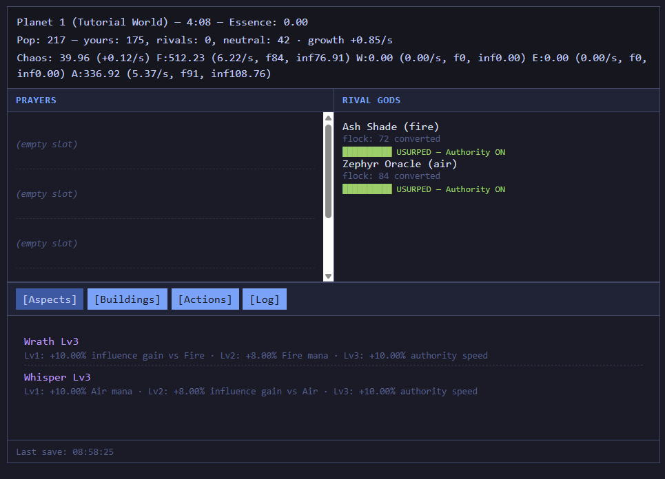665x479 pixels.
Task: Select the Wrath Lv3 aspect
Action: (x=51, y=341)
